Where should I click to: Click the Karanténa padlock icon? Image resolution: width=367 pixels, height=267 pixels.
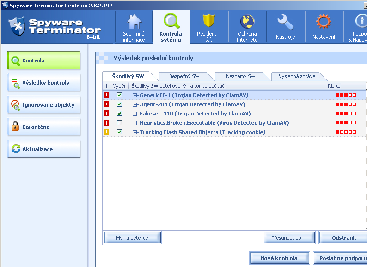pos(15,127)
